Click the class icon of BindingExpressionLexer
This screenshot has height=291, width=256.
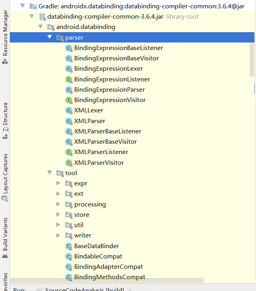point(69,69)
